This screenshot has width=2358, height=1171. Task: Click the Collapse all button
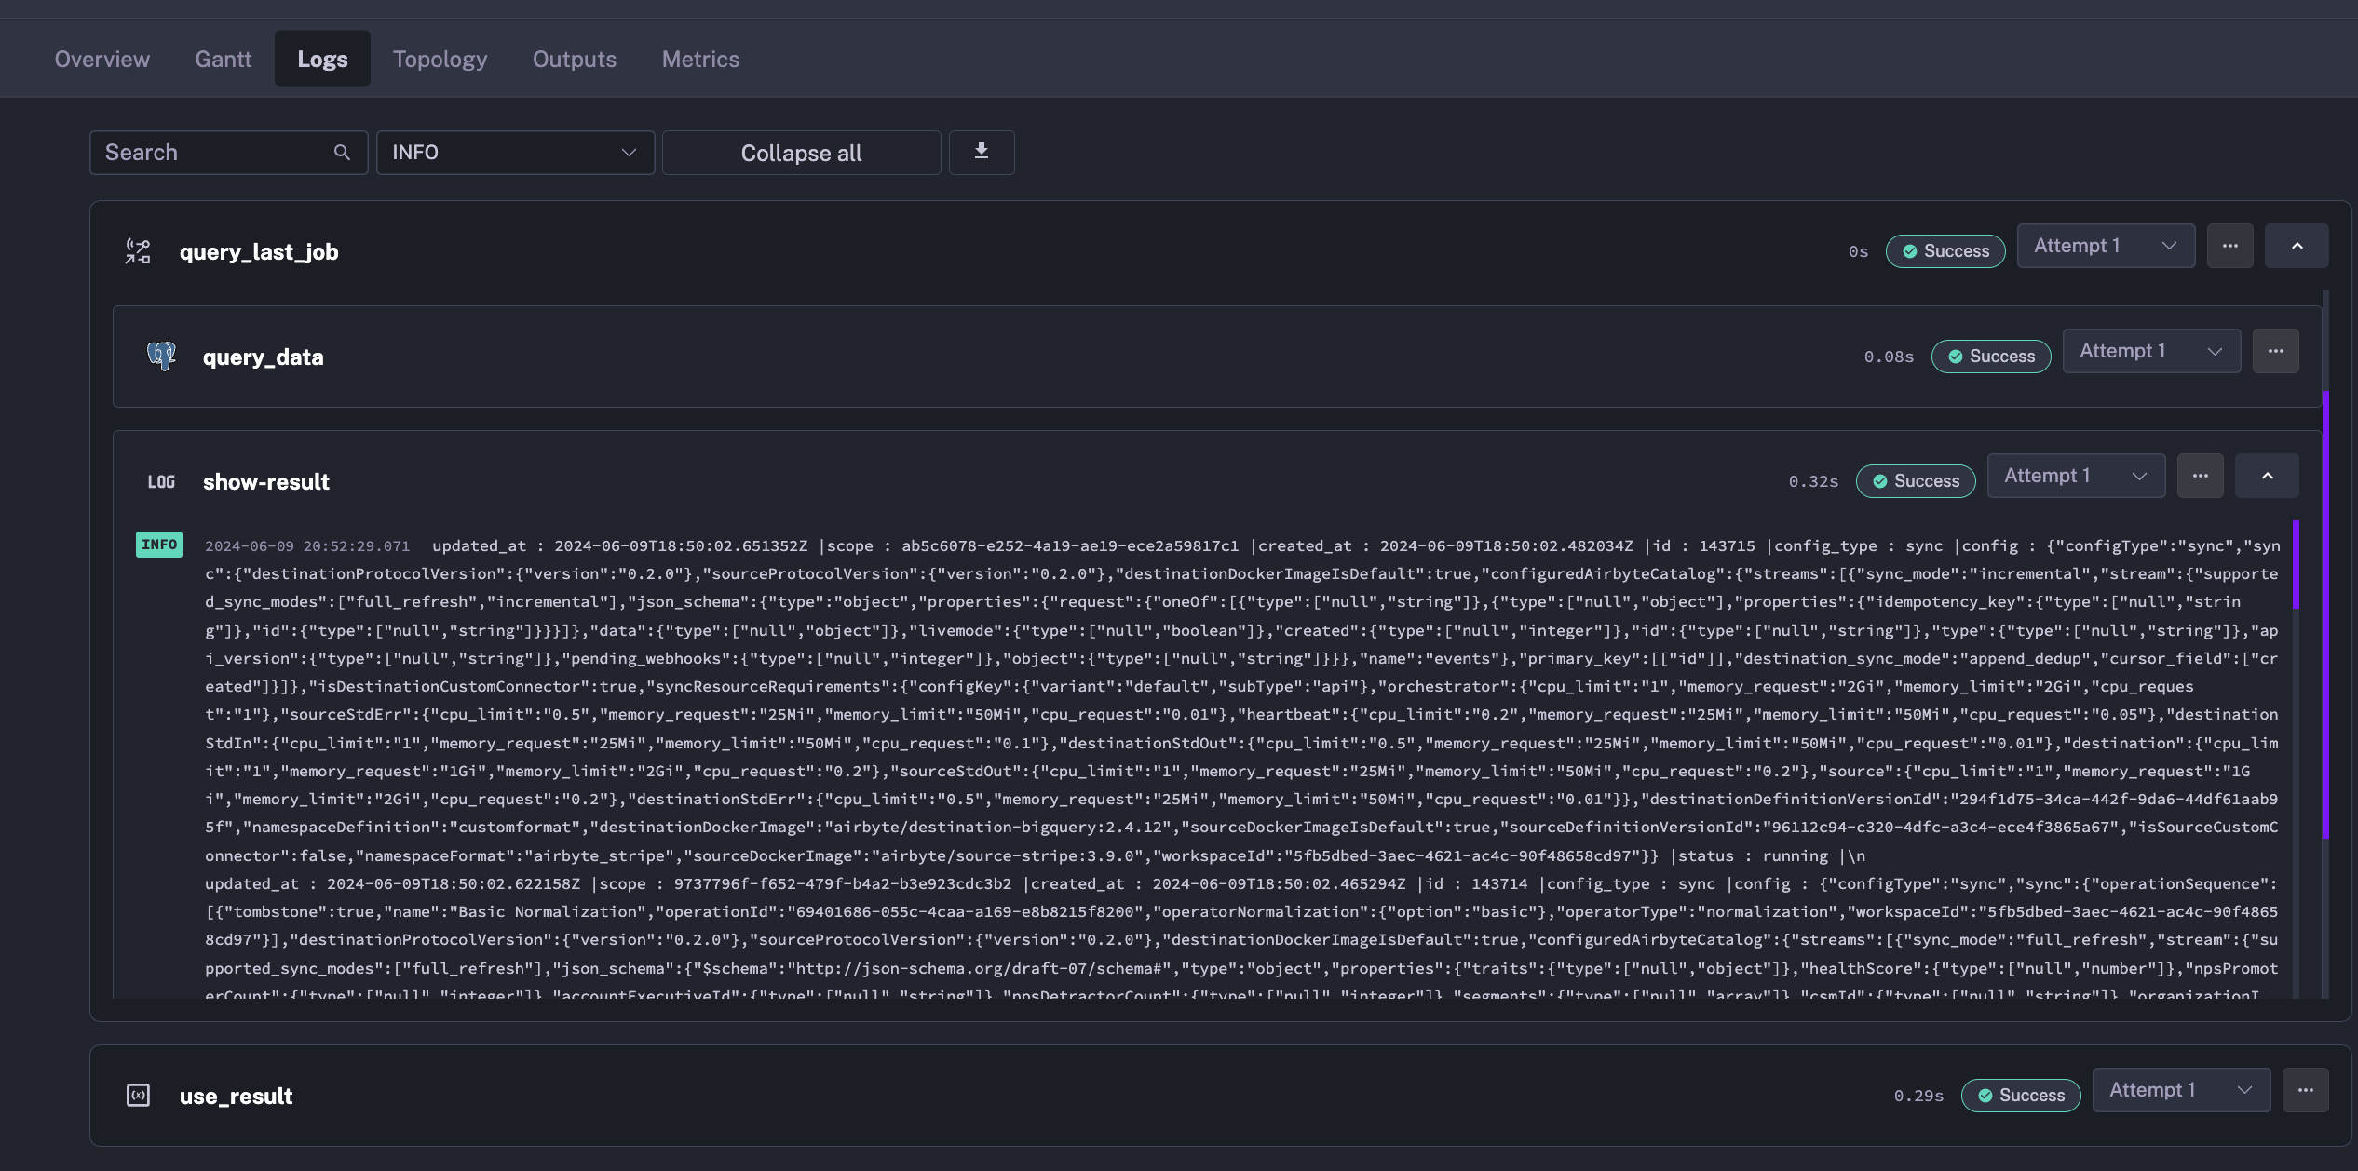coord(801,152)
